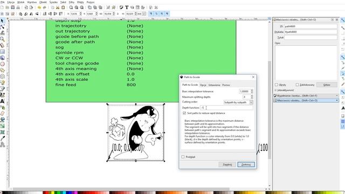Check the Ukryty checkbox
The height and width of the screenshot is (194, 345).
click(277, 85)
